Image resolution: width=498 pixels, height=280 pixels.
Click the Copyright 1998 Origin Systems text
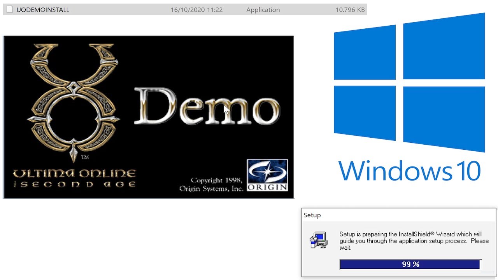[211, 184]
